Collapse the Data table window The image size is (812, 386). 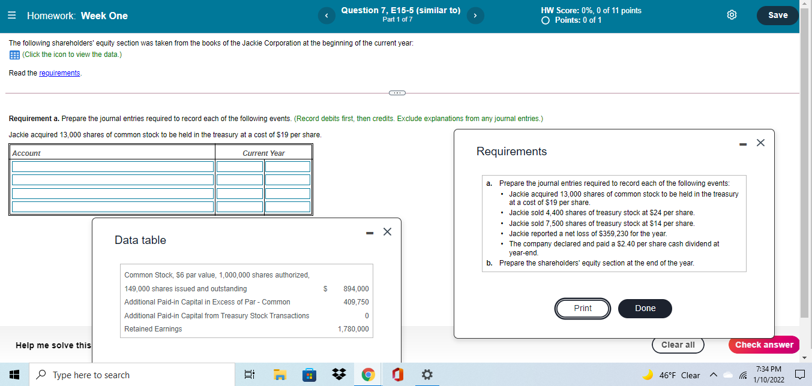click(x=368, y=233)
